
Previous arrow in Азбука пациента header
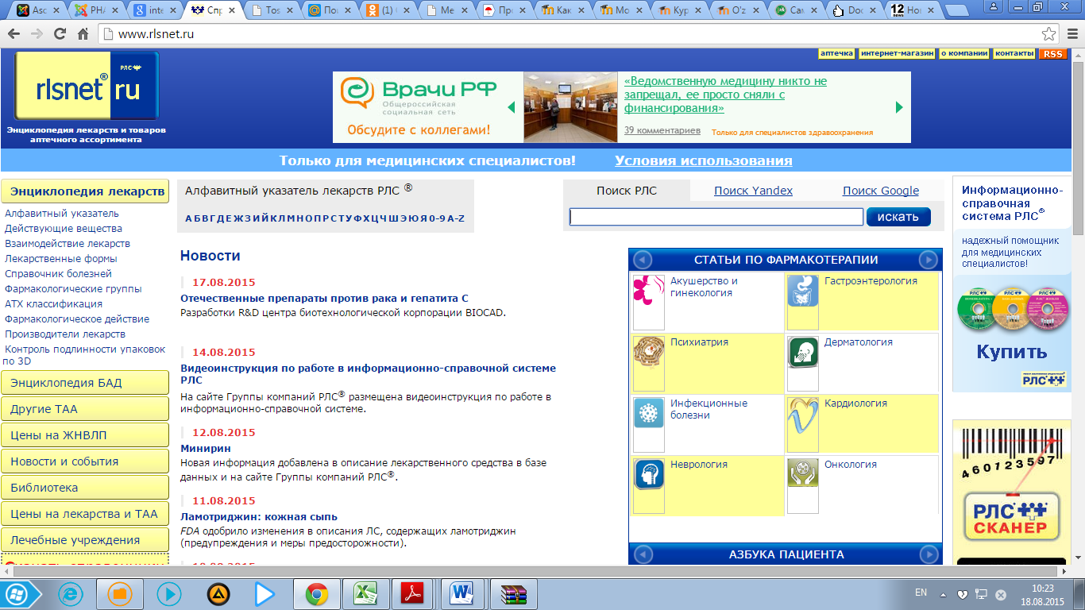[643, 554]
